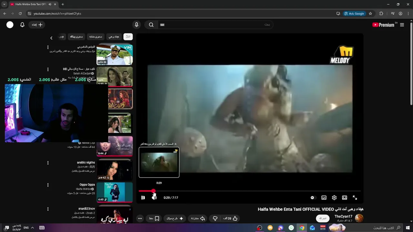Click the Ask Google button
Viewport: 413px width, 232px height.
pos(354,14)
